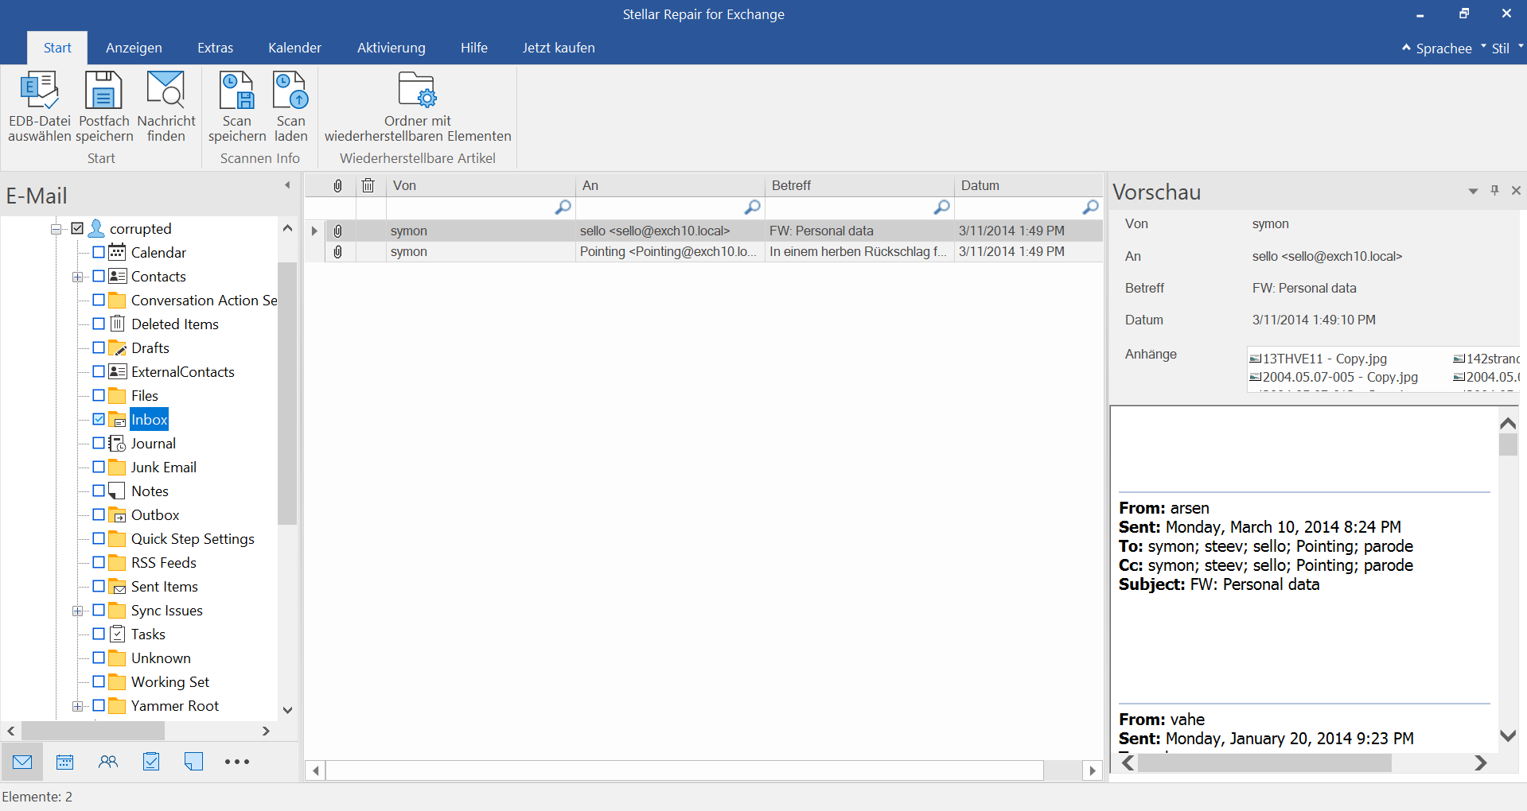Image resolution: width=1527 pixels, height=811 pixels.
Task: Open attachment 2004.05.07-005 - Copy.jpg
Action: 1334,377
